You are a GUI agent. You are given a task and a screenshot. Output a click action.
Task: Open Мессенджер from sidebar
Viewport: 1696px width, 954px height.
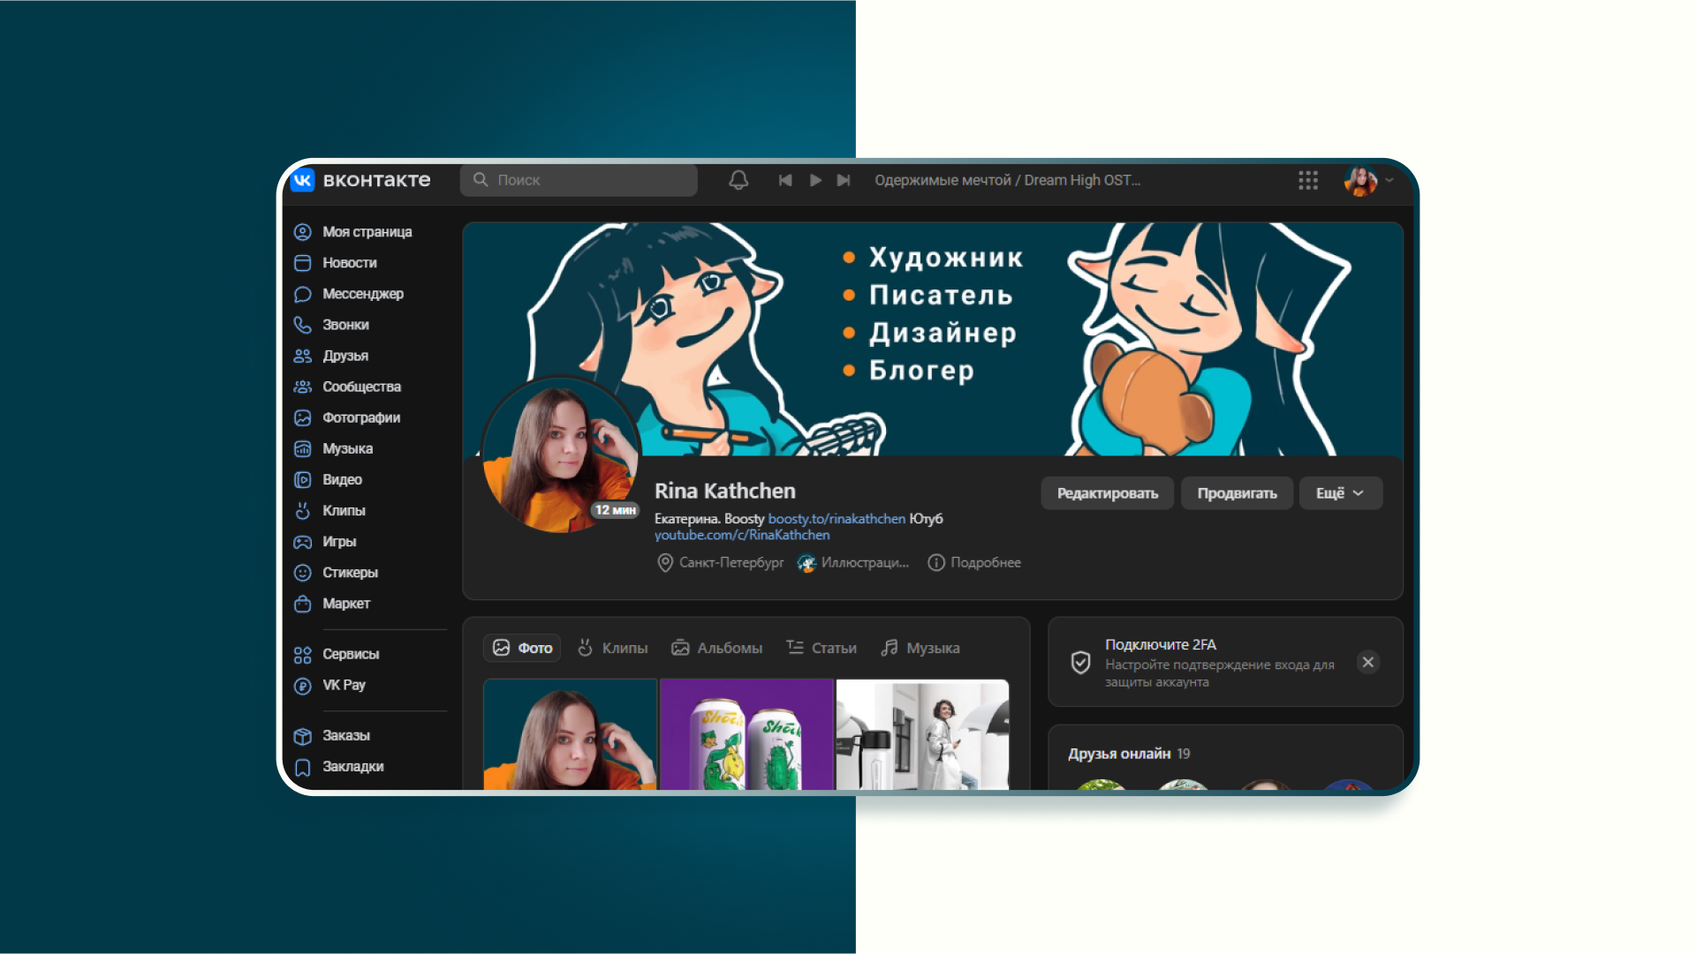[x=362, y=294]
